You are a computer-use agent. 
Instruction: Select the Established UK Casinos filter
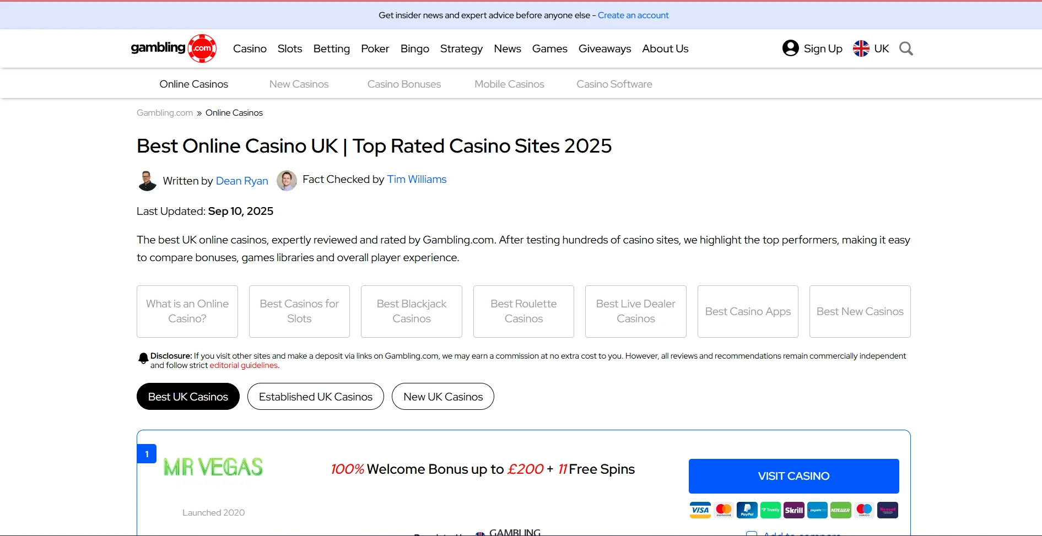(x=316, y=397)
